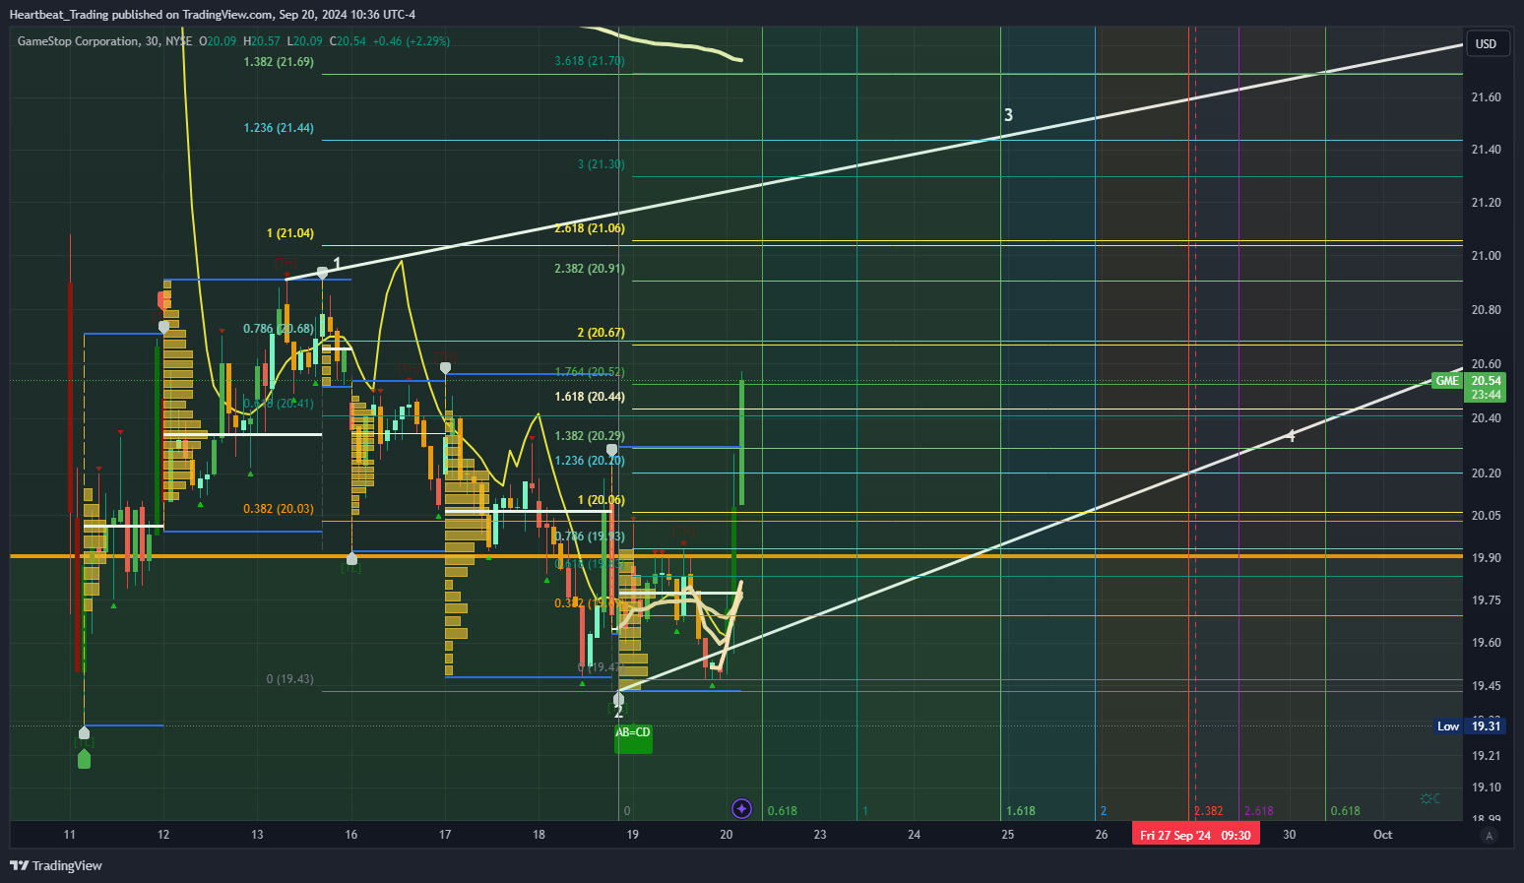The height and width of the screenshot is (883, 1524).
Task: Click the 1 (20.06) extension label
Action: [602, 500]
